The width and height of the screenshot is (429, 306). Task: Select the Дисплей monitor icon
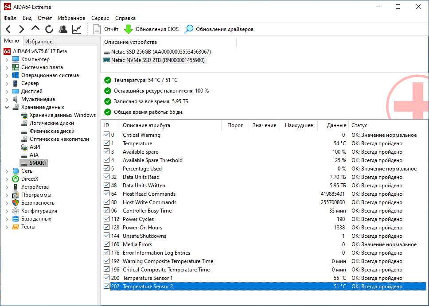tap(16, 91)
